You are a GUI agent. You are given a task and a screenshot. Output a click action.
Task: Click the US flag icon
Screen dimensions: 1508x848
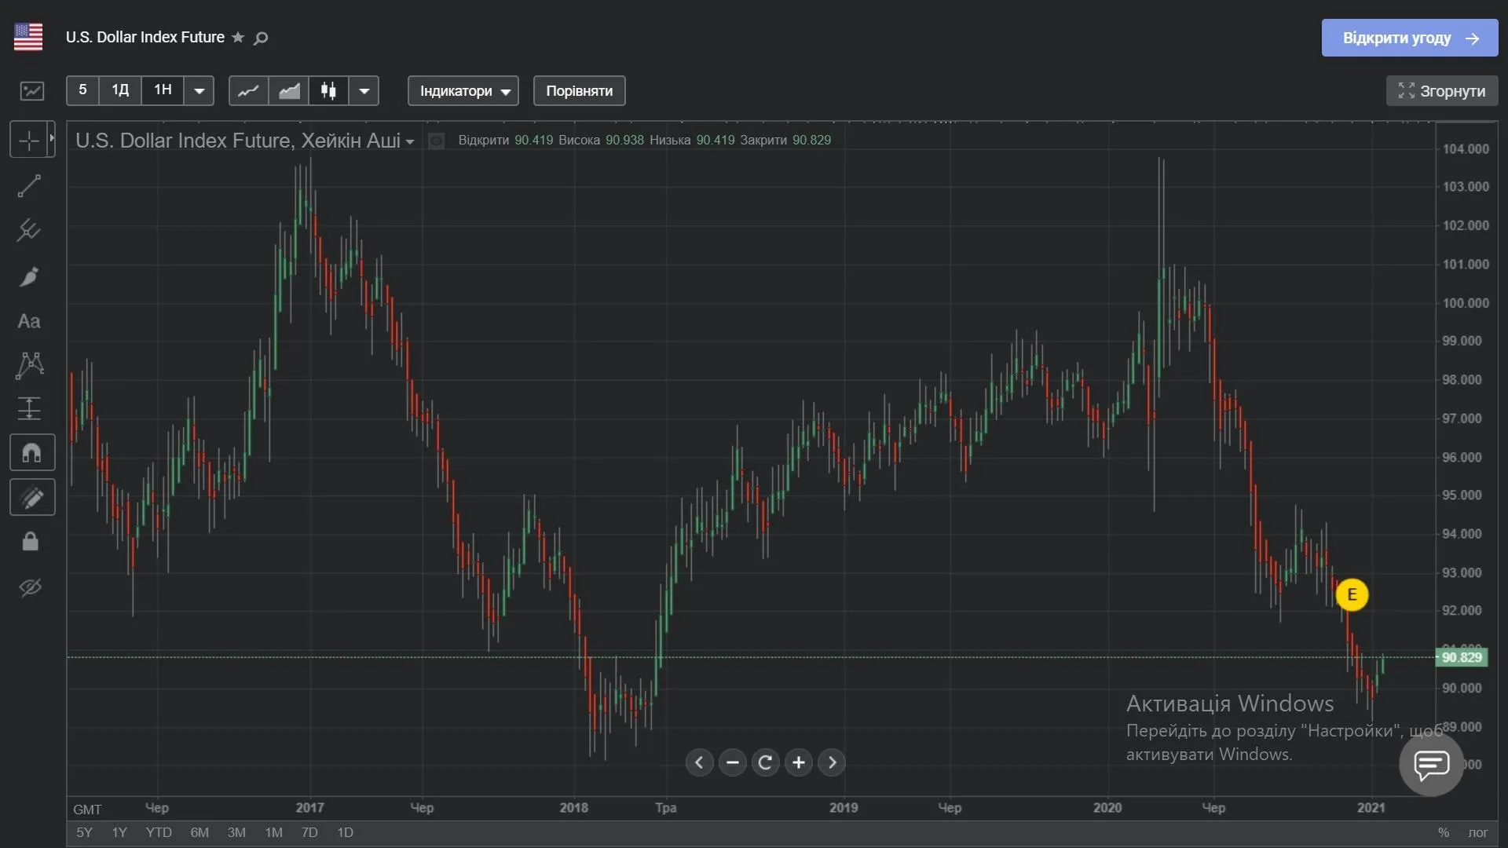[28, 37]
